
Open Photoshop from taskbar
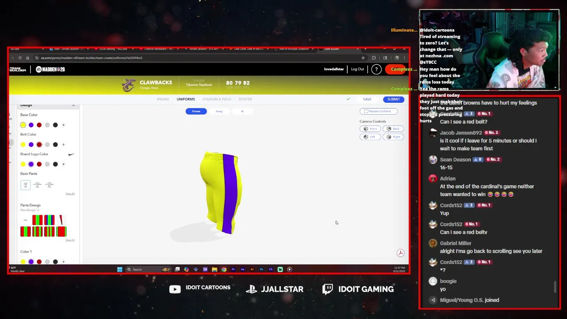[x=261, y=269]
